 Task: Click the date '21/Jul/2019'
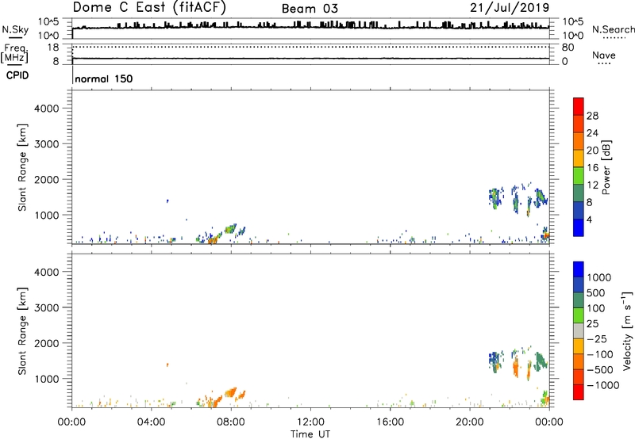(x=510, y=8)
